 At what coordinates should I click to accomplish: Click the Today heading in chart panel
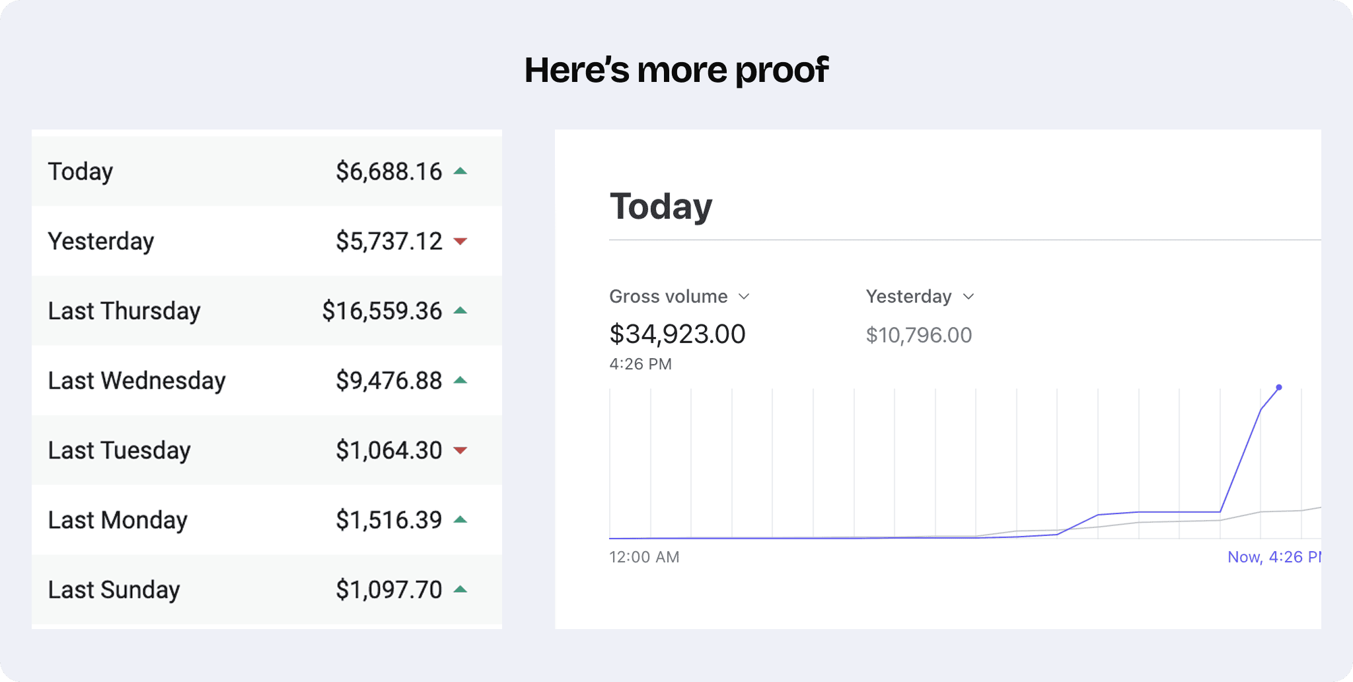[661, 206]
